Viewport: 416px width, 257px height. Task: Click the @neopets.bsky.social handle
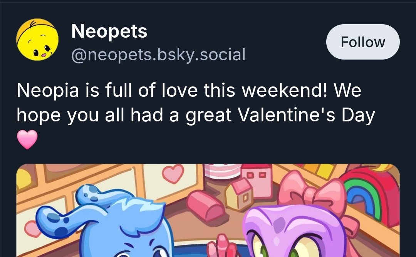(x=158, y=55)
